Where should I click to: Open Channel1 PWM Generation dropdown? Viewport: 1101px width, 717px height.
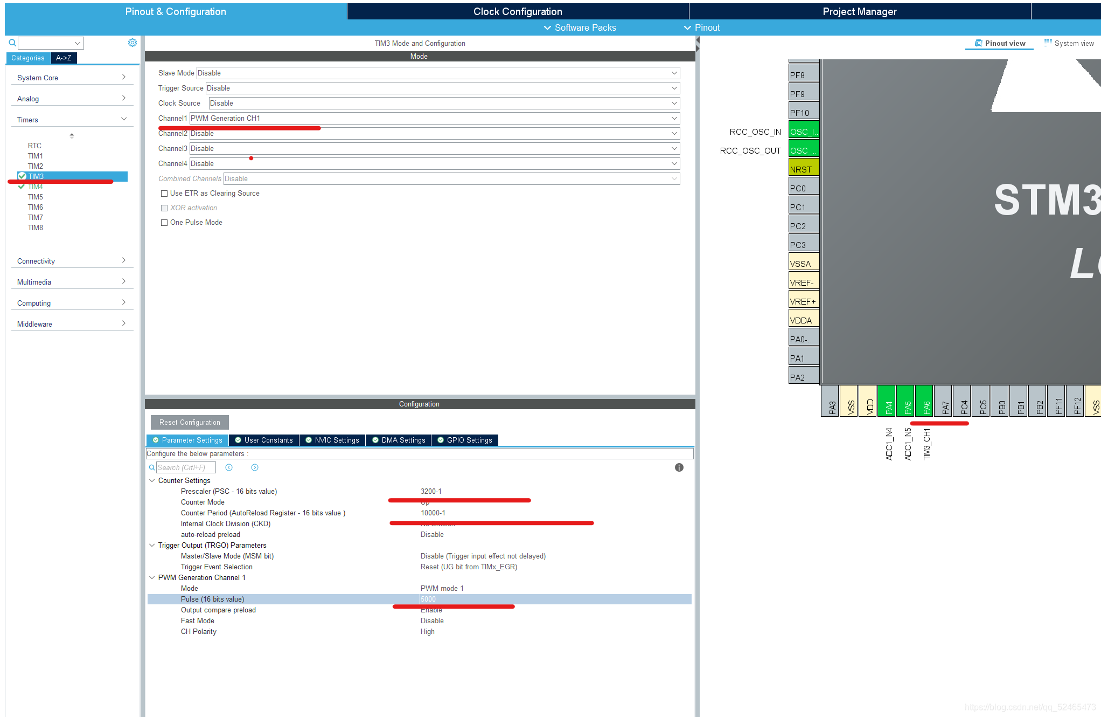[435, 118]
